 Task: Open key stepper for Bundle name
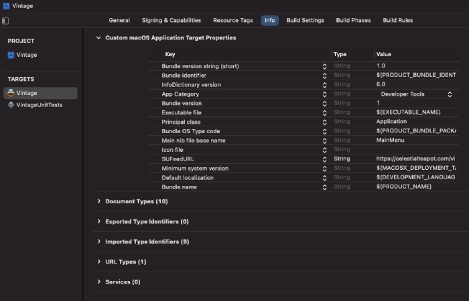pos(324,187)
